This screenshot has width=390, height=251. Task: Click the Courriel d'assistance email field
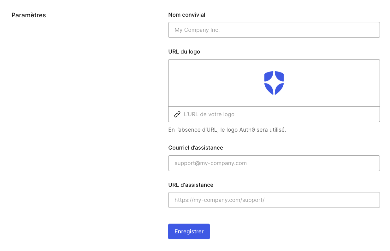tap(274, 163)
